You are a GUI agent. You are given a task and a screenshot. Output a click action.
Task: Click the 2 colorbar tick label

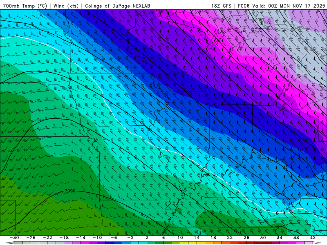[x=147, y=238]
